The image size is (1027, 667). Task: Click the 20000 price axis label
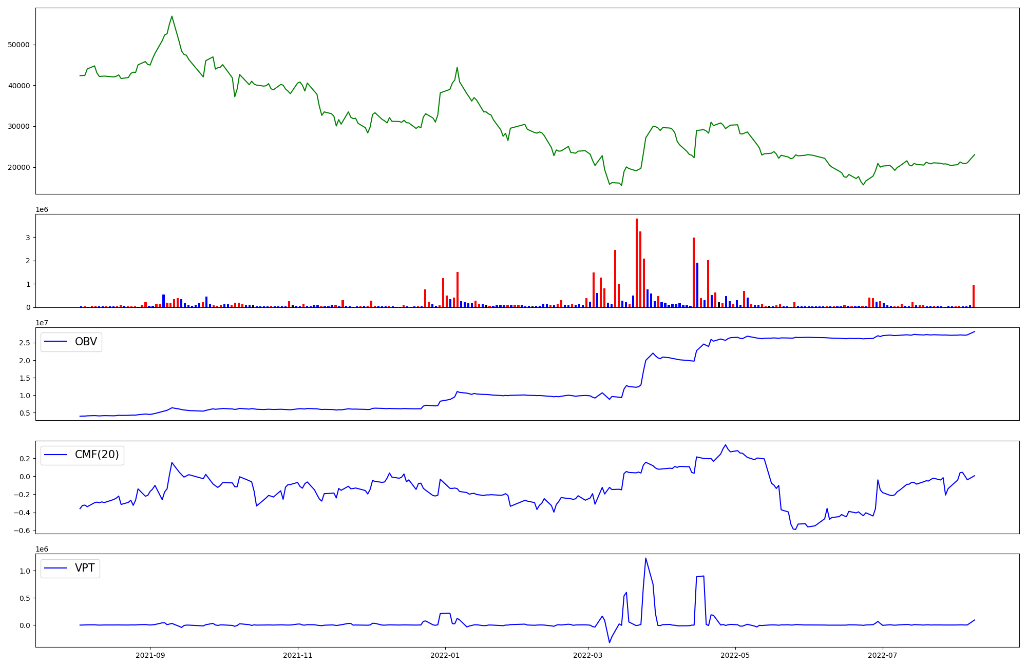click(x=18, y=168)
